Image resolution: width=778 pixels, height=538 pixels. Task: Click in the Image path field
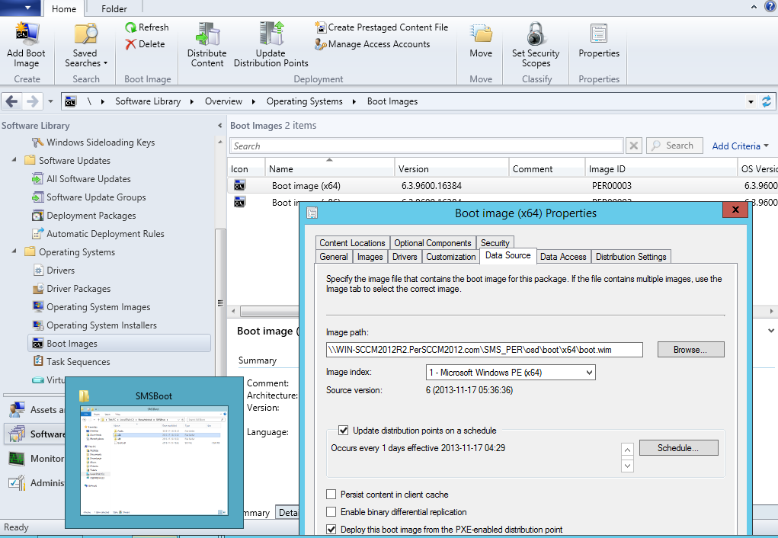[x=485, y=350]
